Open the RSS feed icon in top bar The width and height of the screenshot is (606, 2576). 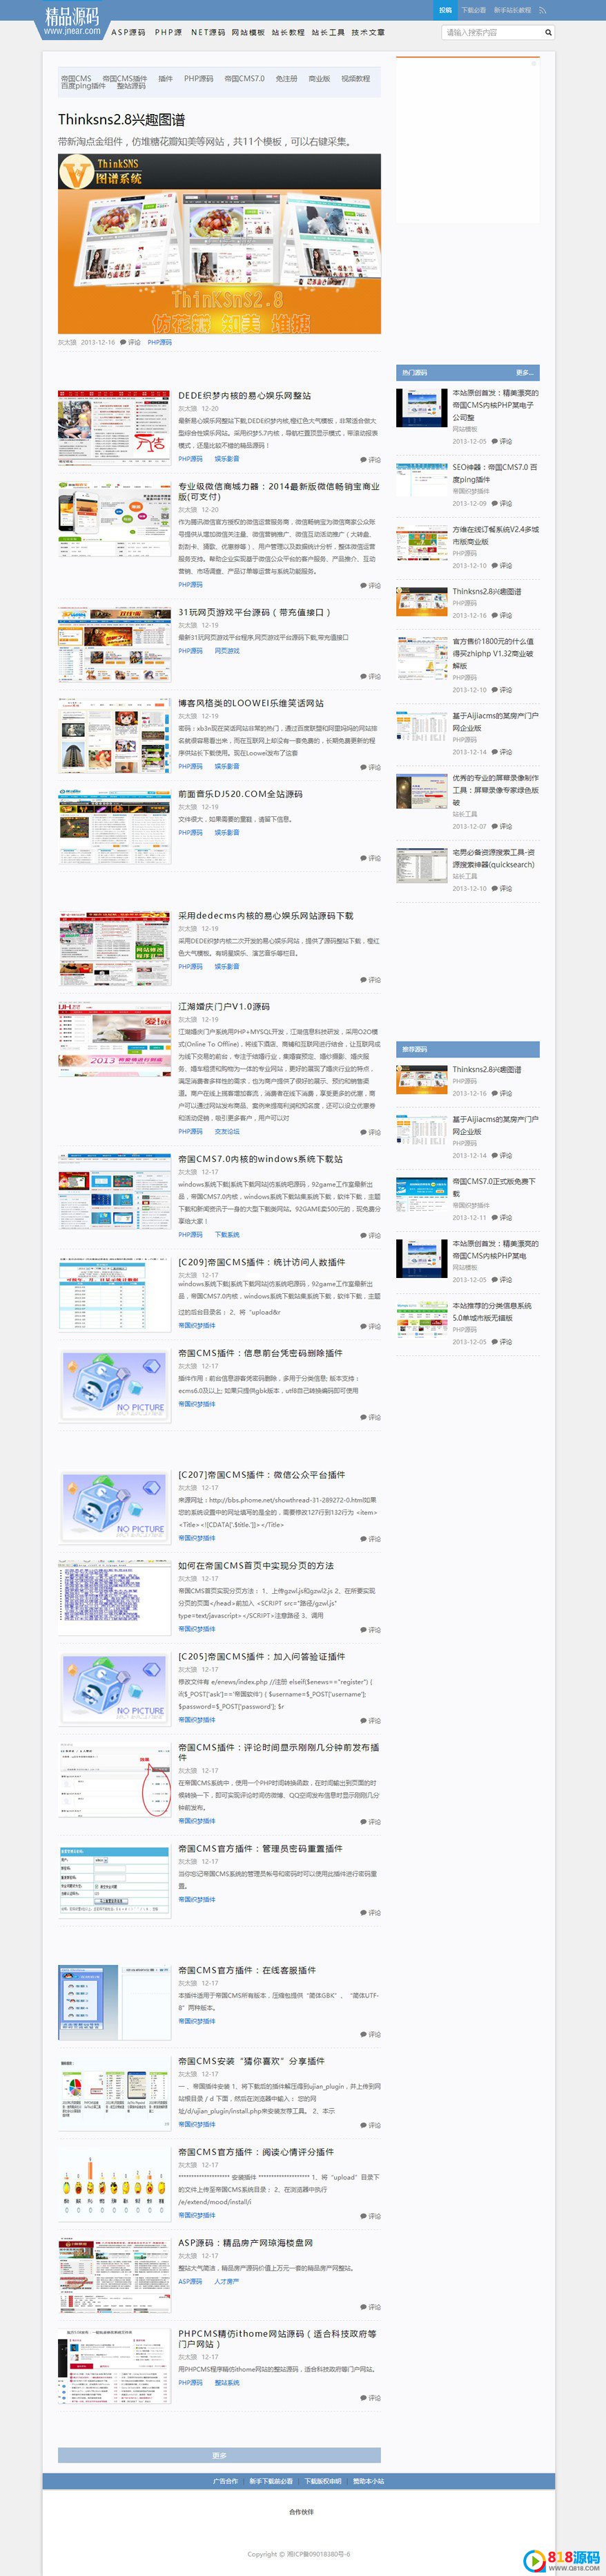point(543,10)
